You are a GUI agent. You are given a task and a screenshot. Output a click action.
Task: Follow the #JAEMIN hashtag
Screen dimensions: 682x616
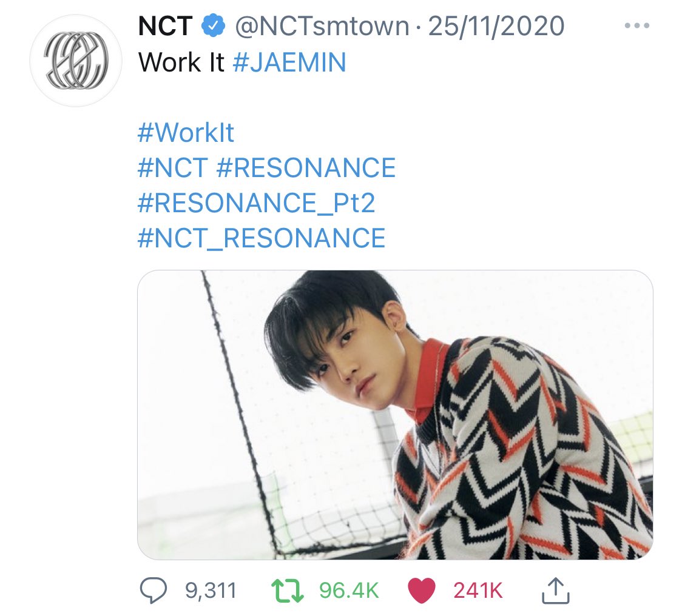[x=289, y=62]
